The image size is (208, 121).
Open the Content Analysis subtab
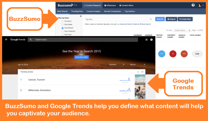tap(93, 11)
